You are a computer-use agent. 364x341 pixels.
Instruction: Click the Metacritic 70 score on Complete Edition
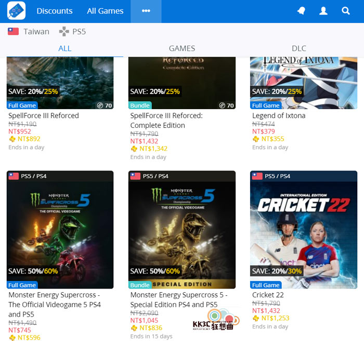[x=226, y=106]
